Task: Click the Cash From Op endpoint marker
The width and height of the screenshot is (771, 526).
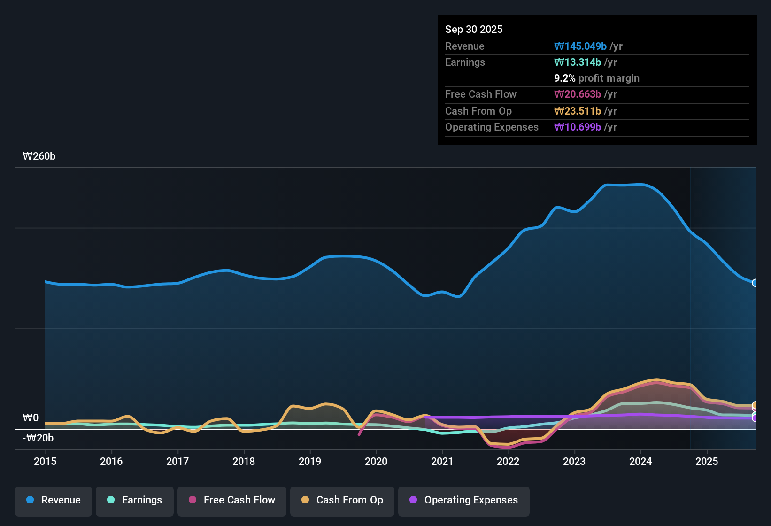Action: pos(755,405)
